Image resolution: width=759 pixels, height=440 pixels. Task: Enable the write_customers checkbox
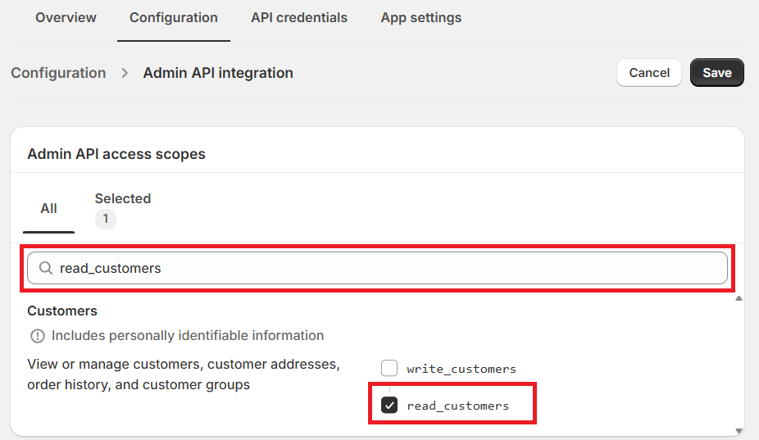(389, 369)
